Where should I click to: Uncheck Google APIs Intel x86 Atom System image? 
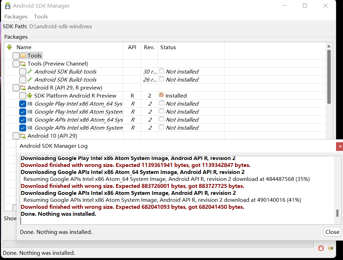point(23,128)
